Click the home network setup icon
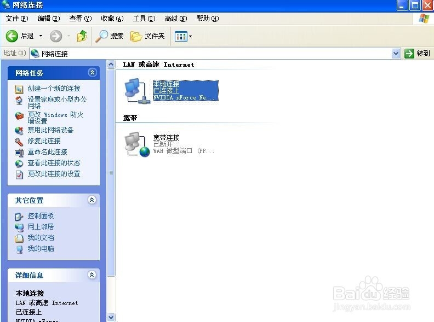434x322 pixels. [19, 101]
